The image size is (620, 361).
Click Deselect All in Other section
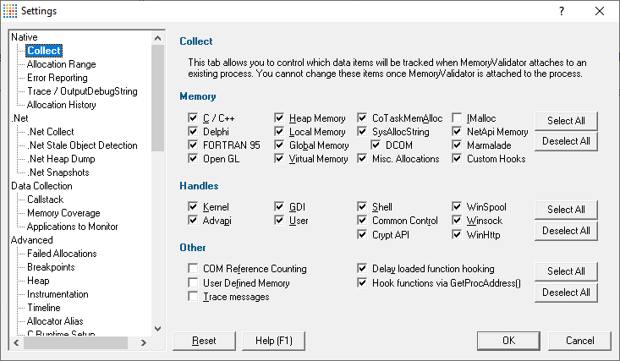566,293
